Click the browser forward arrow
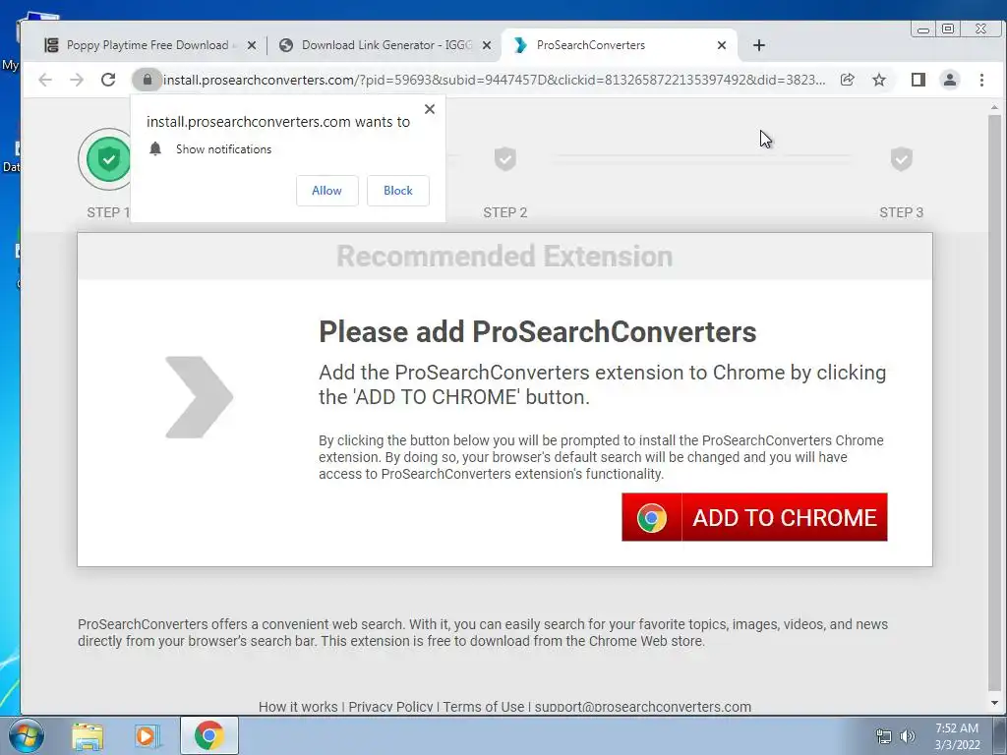 pyautogui.click(x=77, y=80)
